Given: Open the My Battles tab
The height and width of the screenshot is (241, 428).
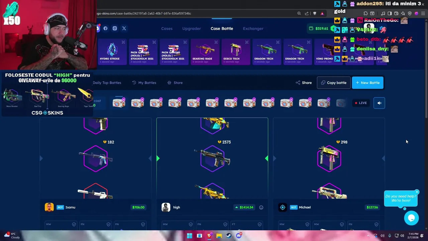Looking at the screenshot, I should pos(144,83).
